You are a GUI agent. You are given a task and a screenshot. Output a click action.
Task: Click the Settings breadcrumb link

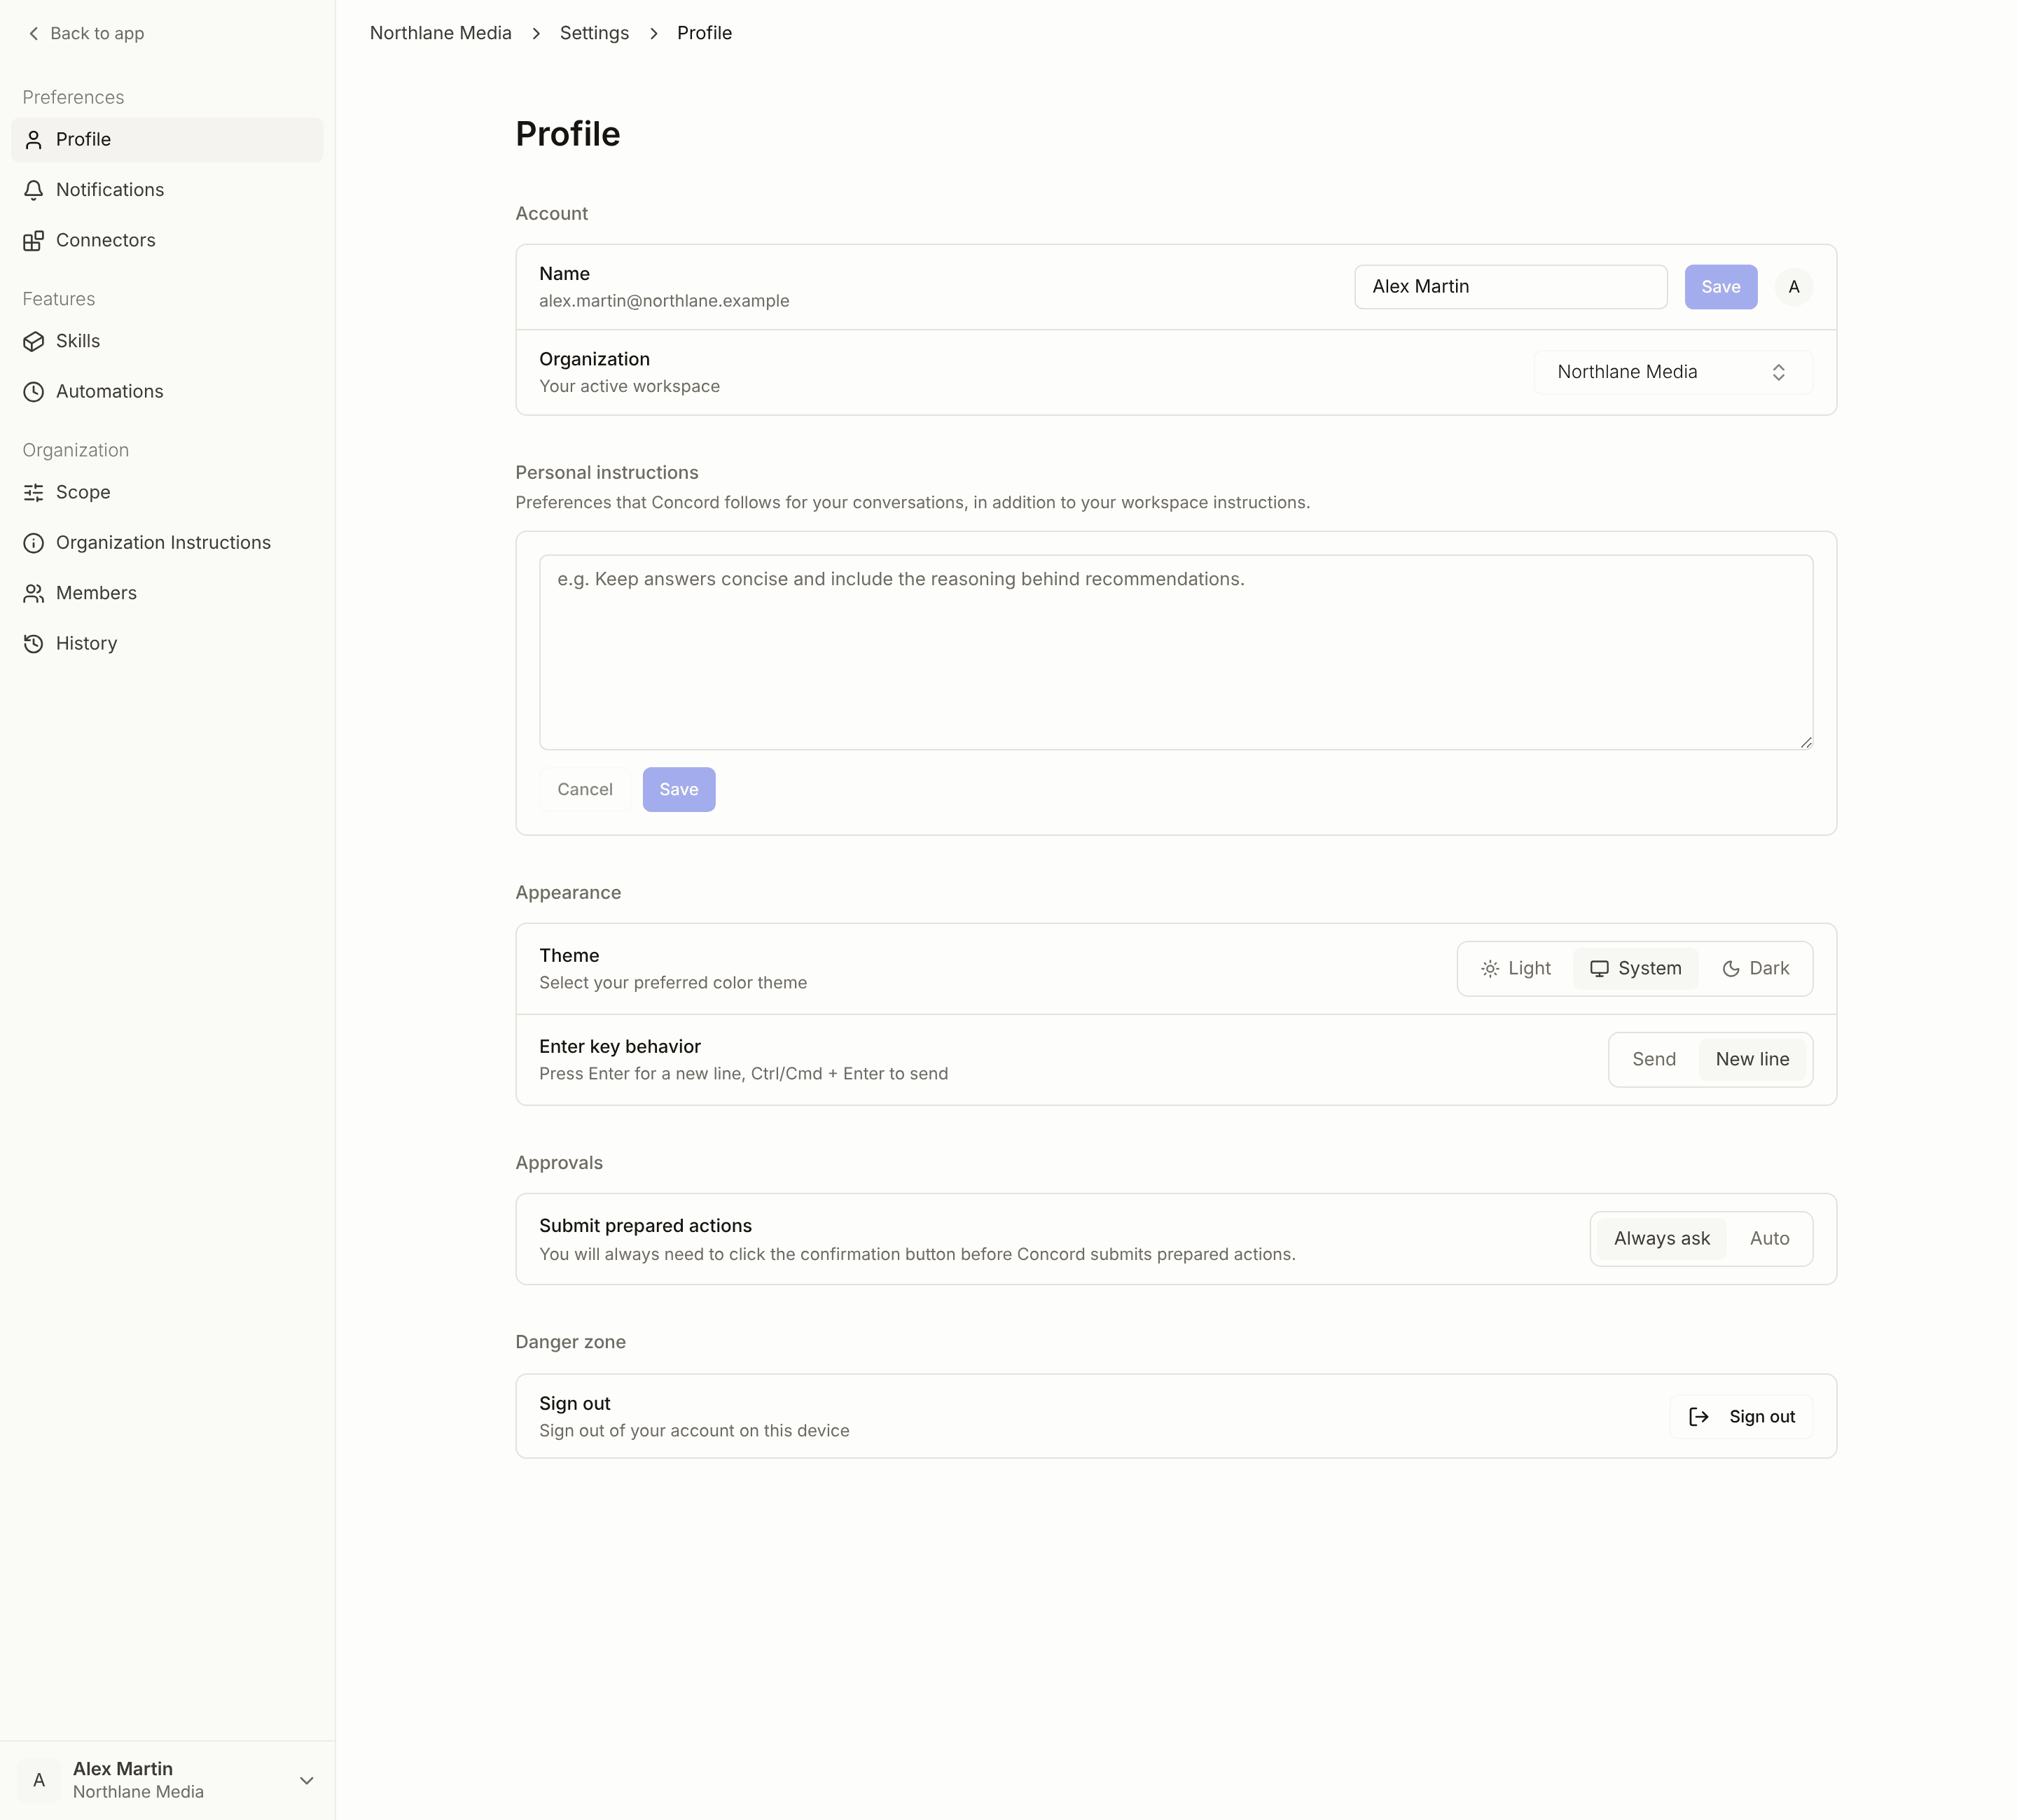tap(595, 33)
